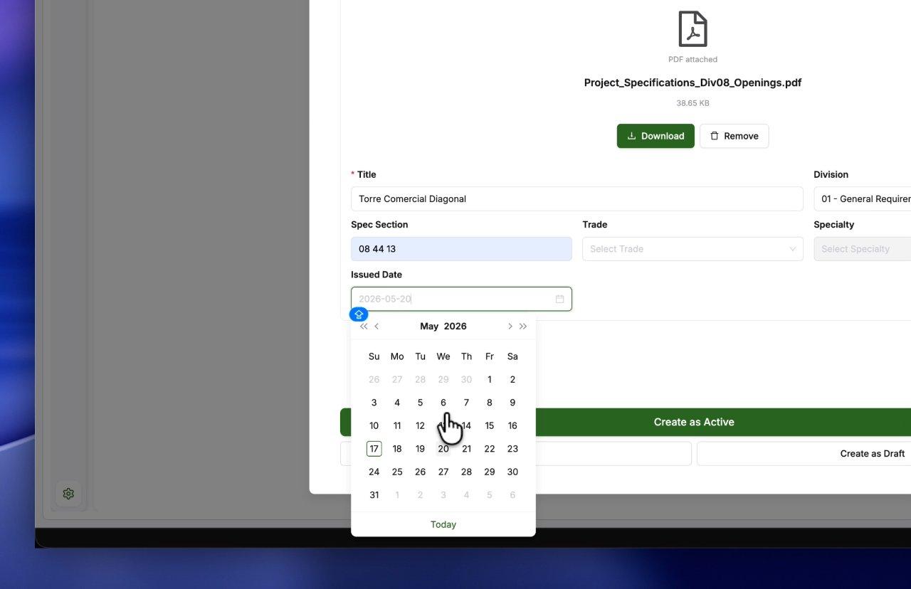Image resolution: width=911 pixels, height=589 pixels.
Task: Click the file name Project_Specifications_Div08_Openings.pdf
Action: (x=693, y=83)
